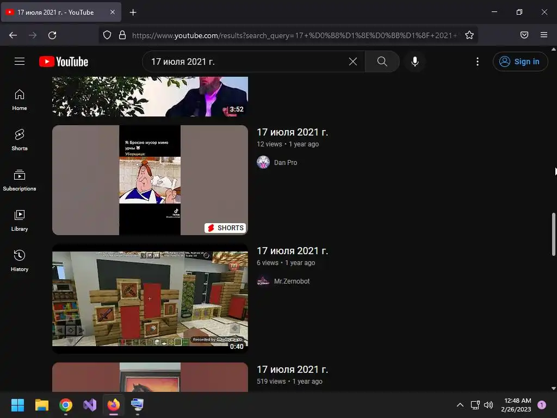Screen dimensions: 557x418
Task: Open a new browser tab
Action: pyautogui.click(x=133, y=13)
